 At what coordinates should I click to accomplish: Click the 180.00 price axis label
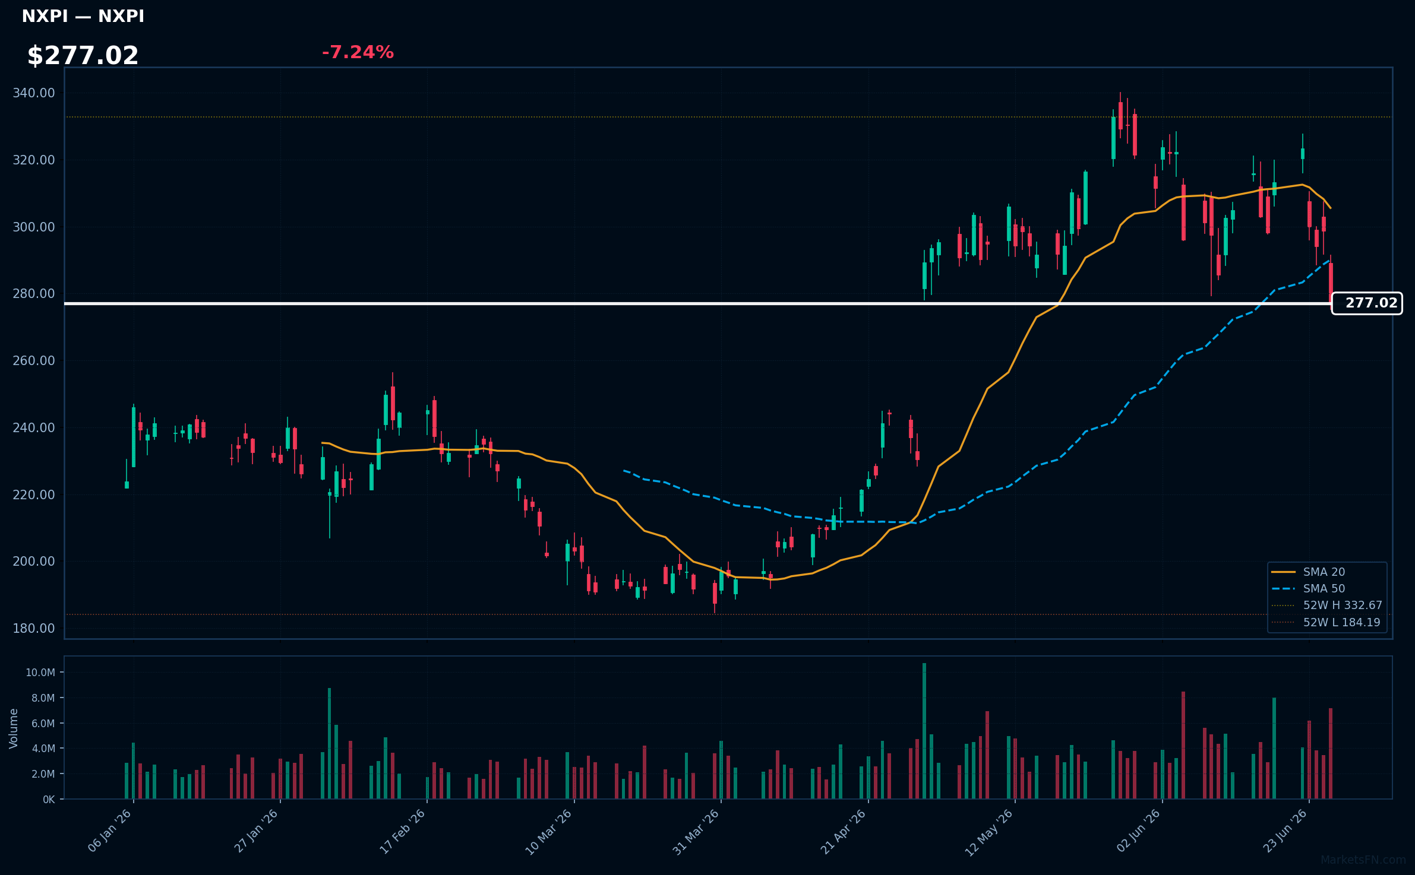34,629
